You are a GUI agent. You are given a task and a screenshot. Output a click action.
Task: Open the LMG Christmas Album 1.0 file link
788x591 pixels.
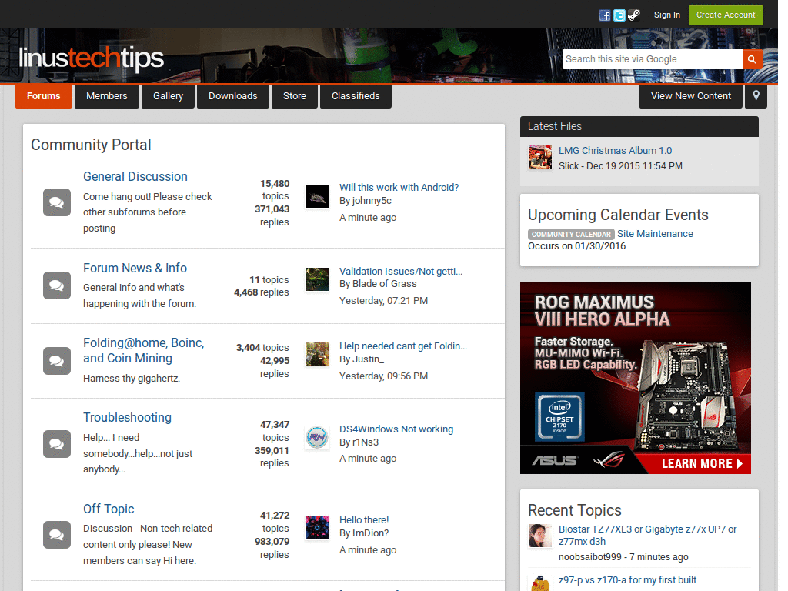click(x=615, y=151)
